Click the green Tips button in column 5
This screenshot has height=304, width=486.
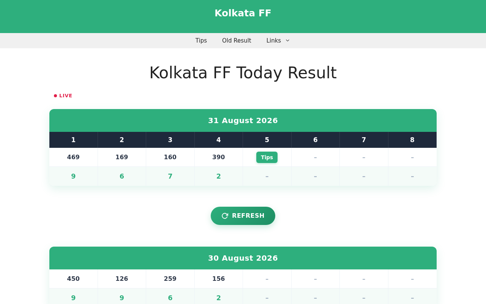pos(267,157)
